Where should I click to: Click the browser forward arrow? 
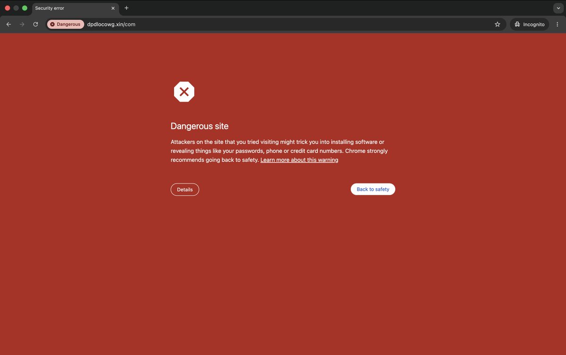22,24
